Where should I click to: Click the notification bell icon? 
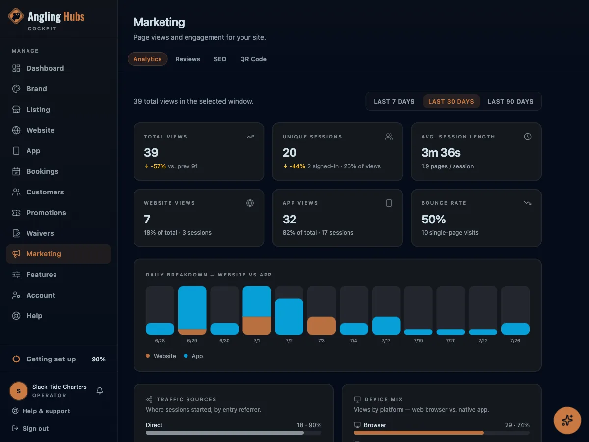click(x=100, y=391)
